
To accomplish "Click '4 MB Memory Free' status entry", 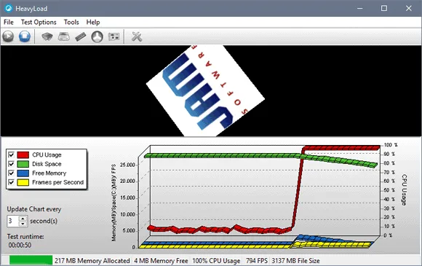I will click(161, 261).
